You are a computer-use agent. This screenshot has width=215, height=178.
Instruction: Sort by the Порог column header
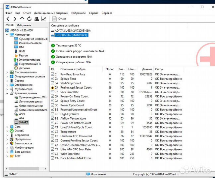(x=110, y=69)
